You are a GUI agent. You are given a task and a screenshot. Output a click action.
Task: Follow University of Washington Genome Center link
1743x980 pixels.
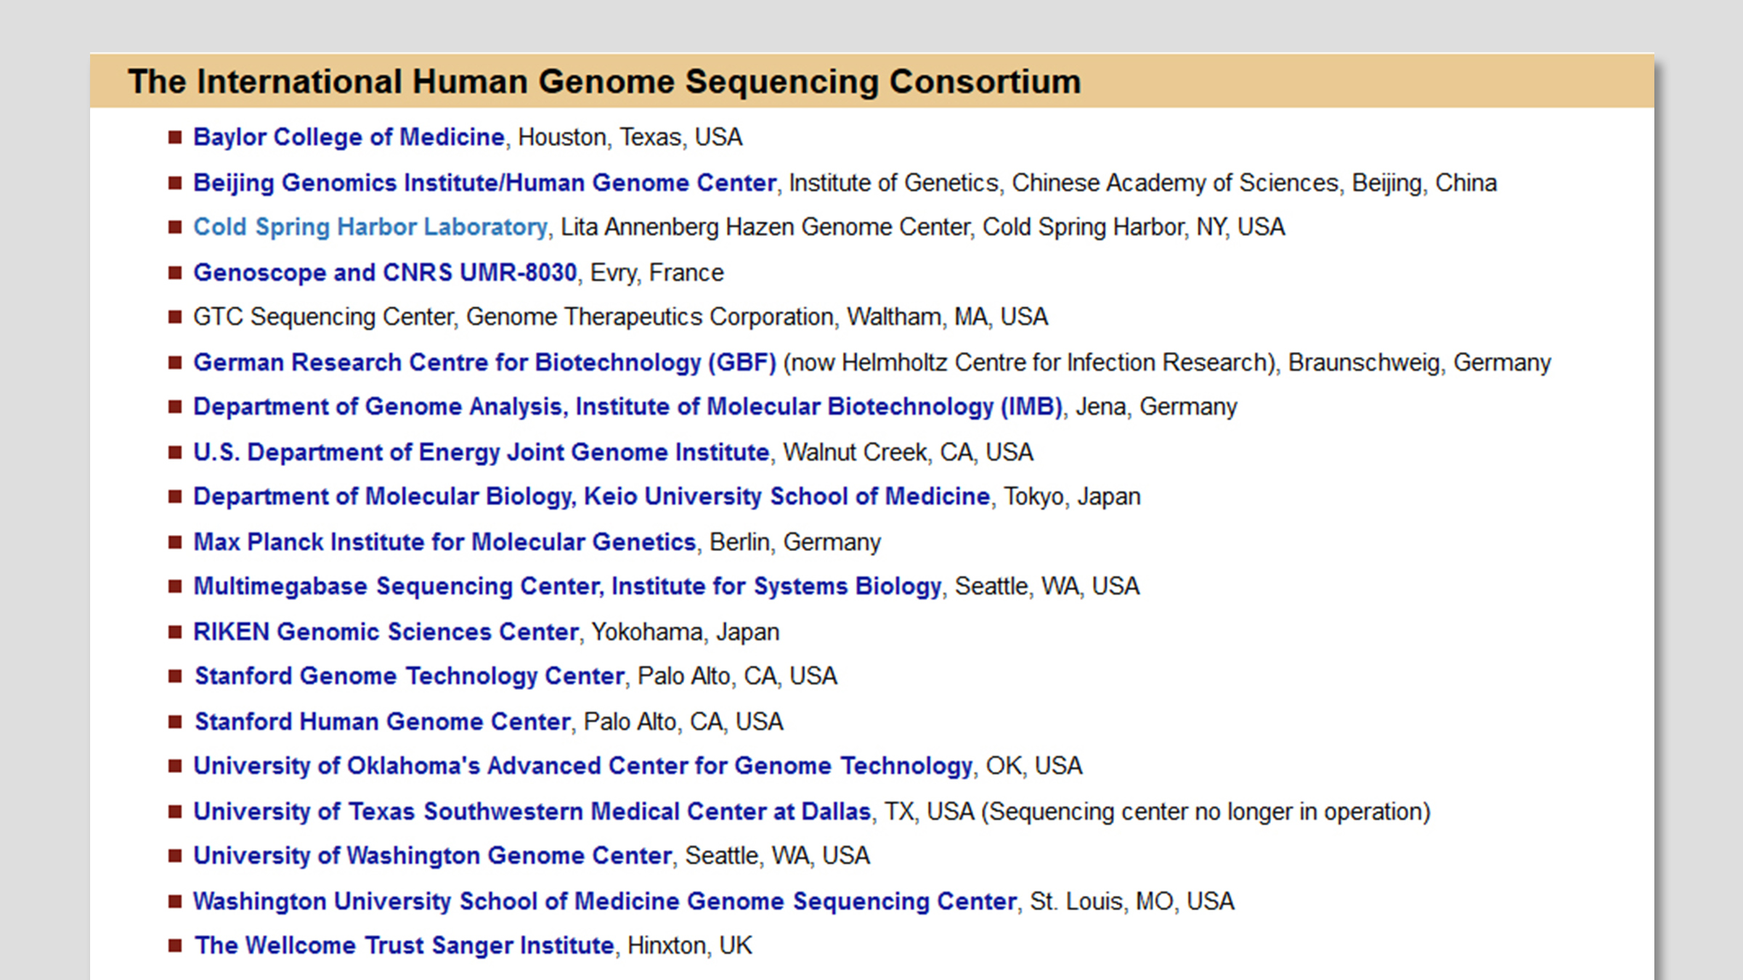pyautogui.click(x=432, y=856)
